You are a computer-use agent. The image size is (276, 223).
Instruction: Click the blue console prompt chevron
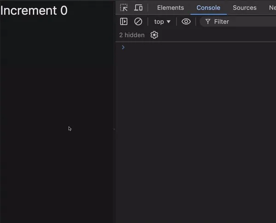point(123,47)
